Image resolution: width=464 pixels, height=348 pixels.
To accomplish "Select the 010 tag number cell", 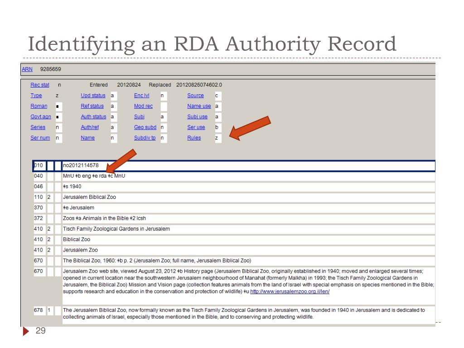I will 39,165.
